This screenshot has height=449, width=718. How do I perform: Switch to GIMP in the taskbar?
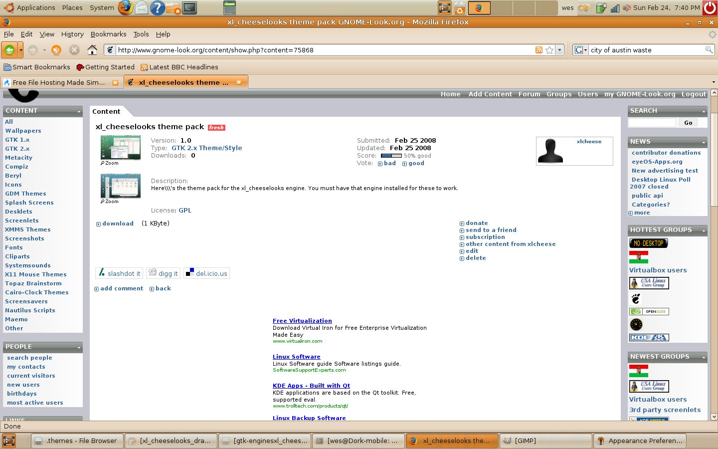coord(545,441)
